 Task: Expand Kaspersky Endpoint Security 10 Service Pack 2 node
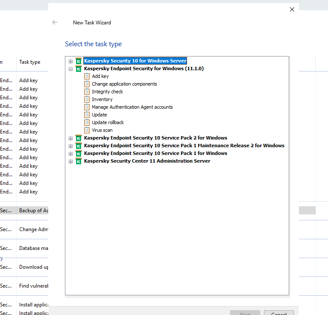click(71, 138)
